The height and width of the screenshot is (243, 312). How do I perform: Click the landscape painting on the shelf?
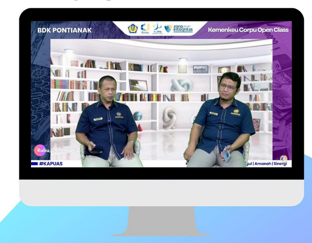tap(138, 85)
